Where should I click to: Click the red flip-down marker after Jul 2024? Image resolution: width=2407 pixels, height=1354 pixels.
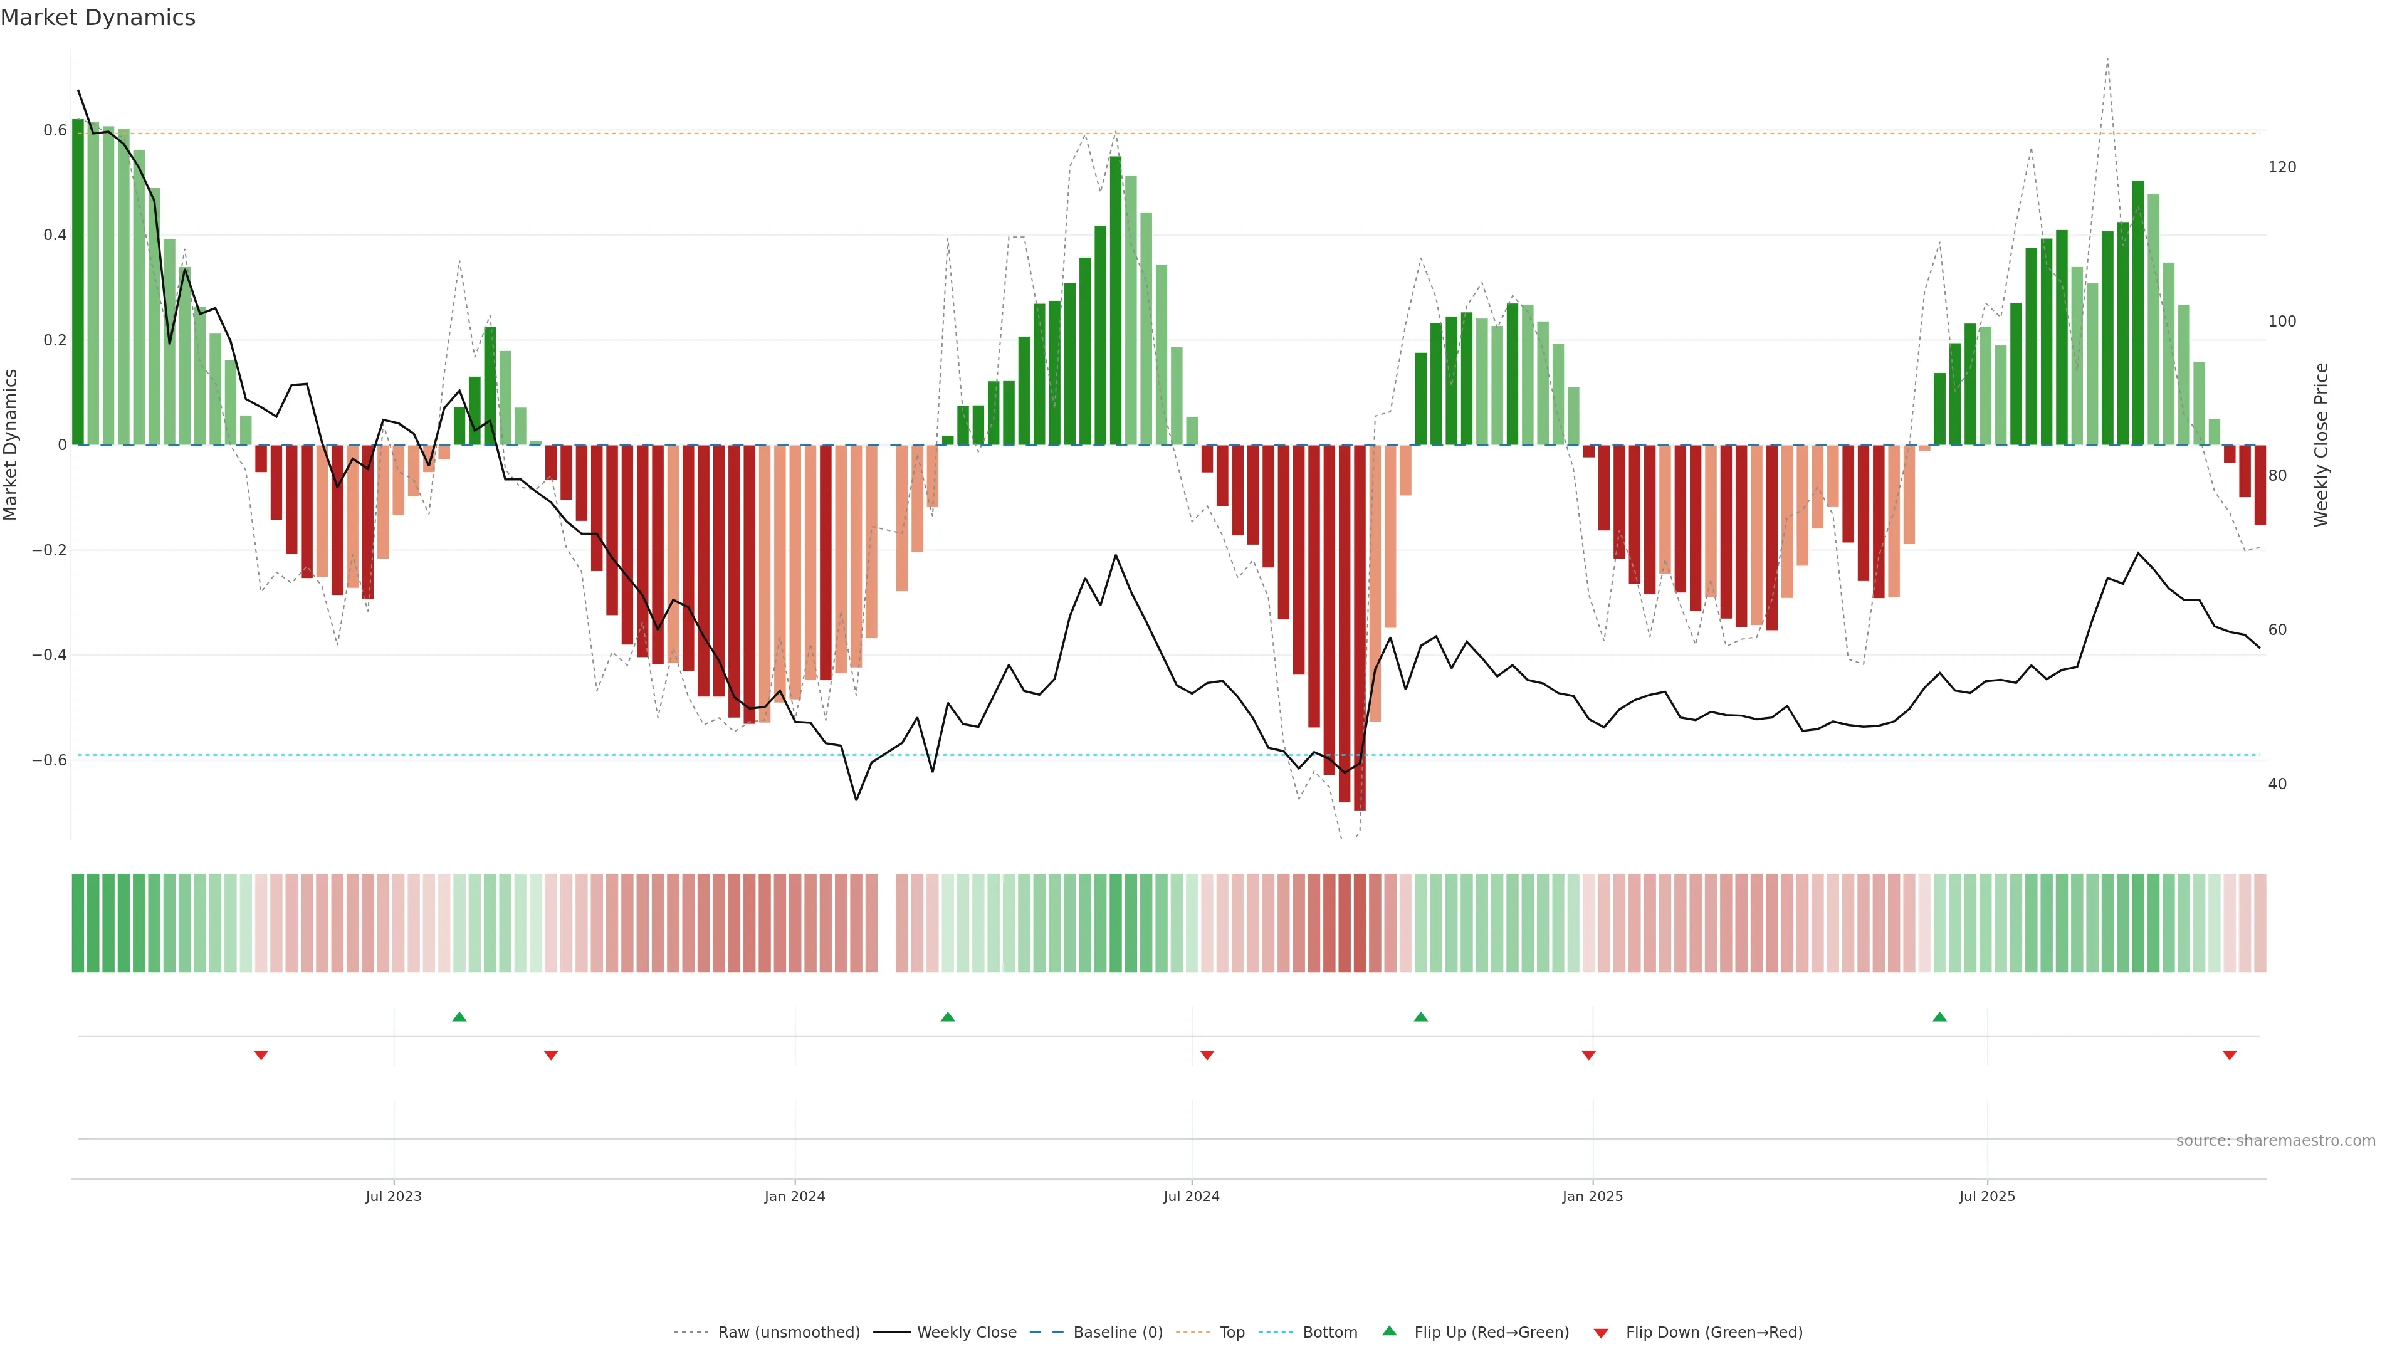click(x=1207, y=1055)
